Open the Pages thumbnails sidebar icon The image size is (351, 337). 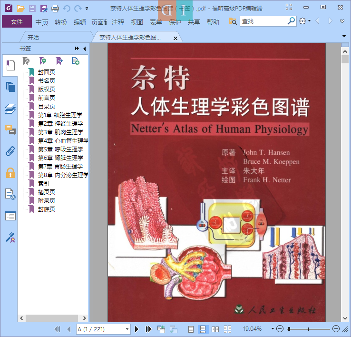[x=10, y=87]
